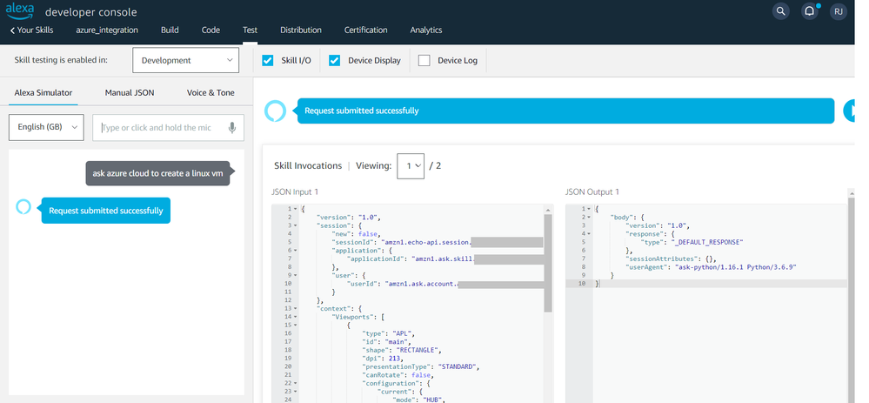Switch to the Manual JSON tab
This screenshot has height=403, width=869.
tap(130, 92)
